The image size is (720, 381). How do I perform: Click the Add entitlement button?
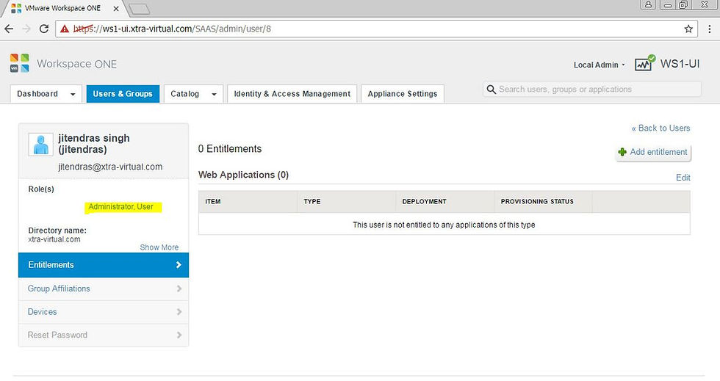pyautogui.click(x=653, y=152)
